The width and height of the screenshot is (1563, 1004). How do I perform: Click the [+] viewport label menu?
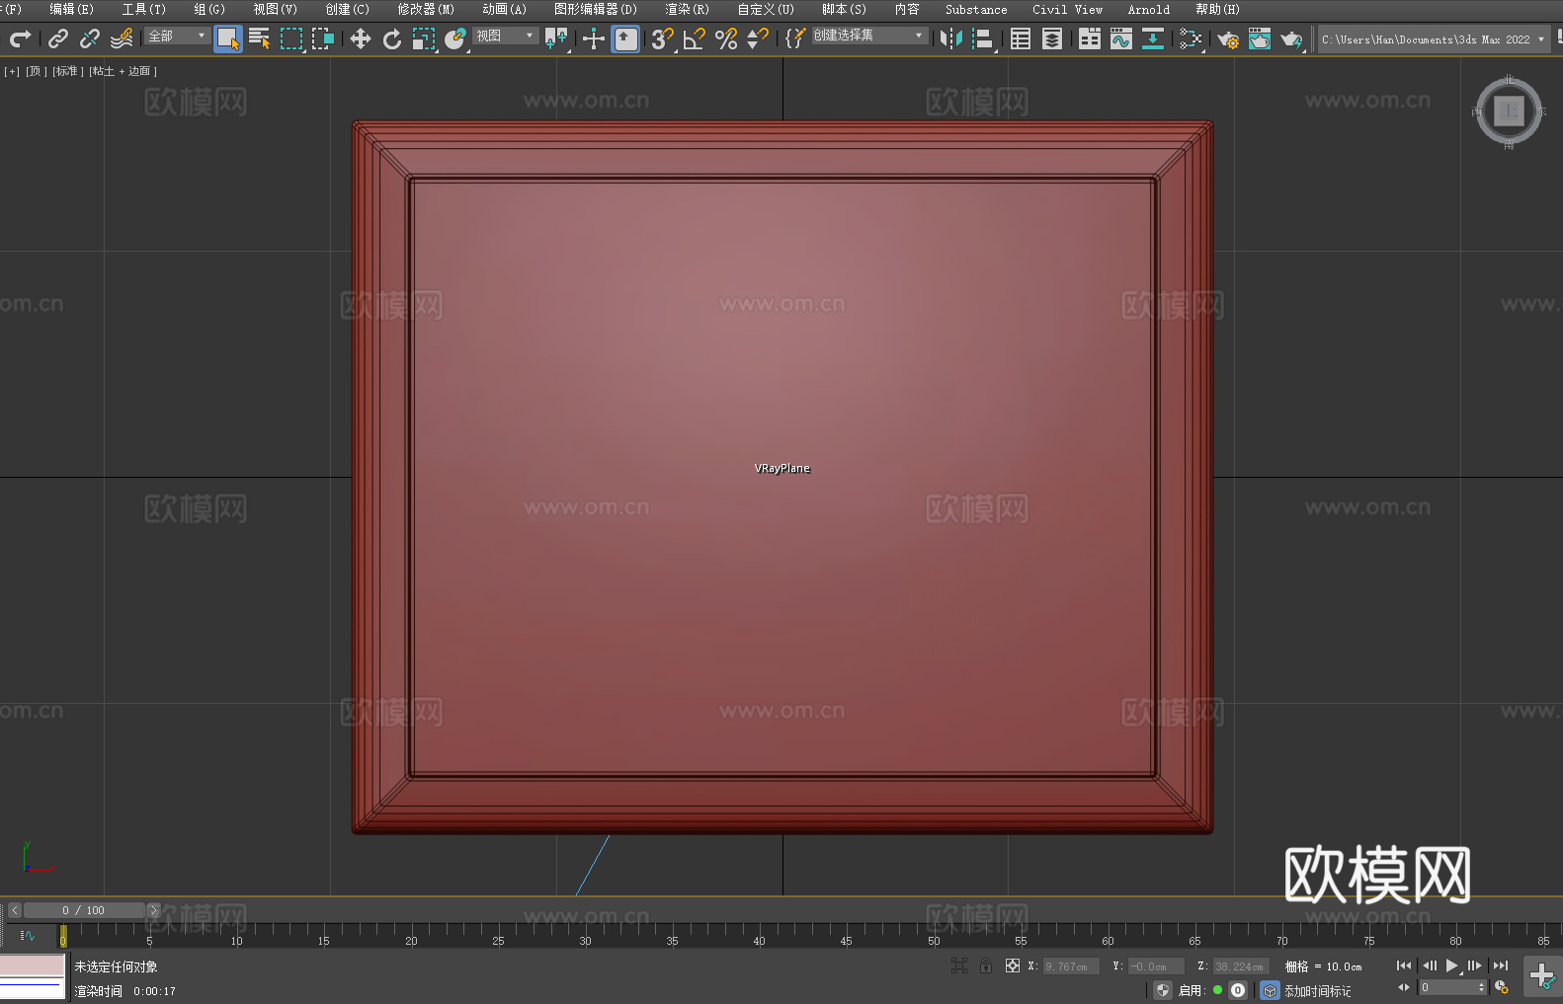coord(12,71)
